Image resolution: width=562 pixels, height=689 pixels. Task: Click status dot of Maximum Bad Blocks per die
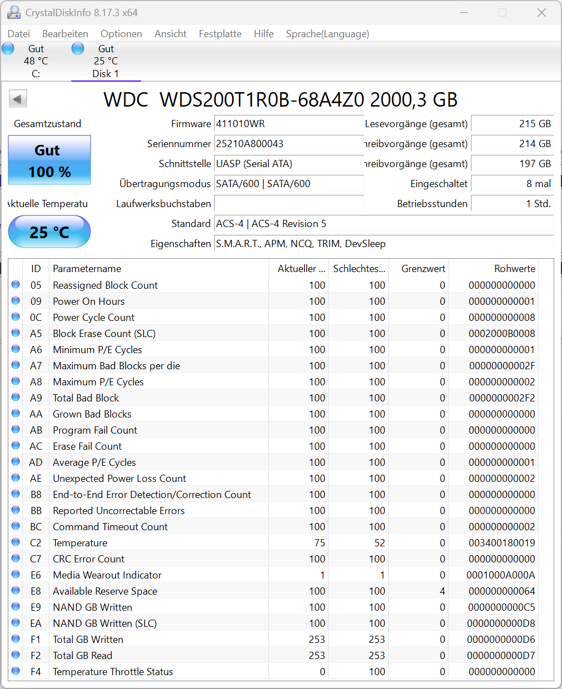click(16, 365)
